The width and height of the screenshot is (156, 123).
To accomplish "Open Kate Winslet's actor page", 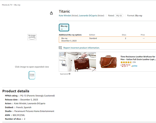I will 65,16.
